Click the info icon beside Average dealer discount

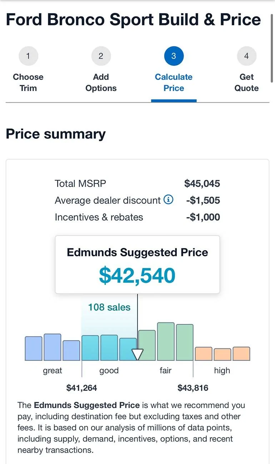[x=168, y=200]
